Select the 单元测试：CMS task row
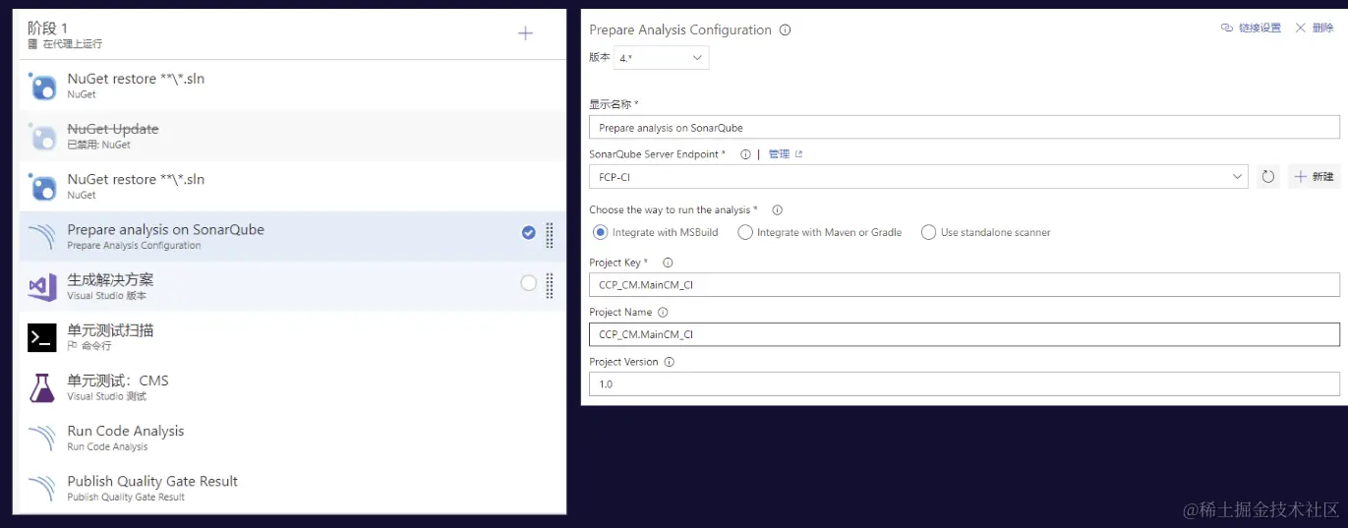Image resolution: width=1348 pixels, height=528 pixels. tap(293, 387)
